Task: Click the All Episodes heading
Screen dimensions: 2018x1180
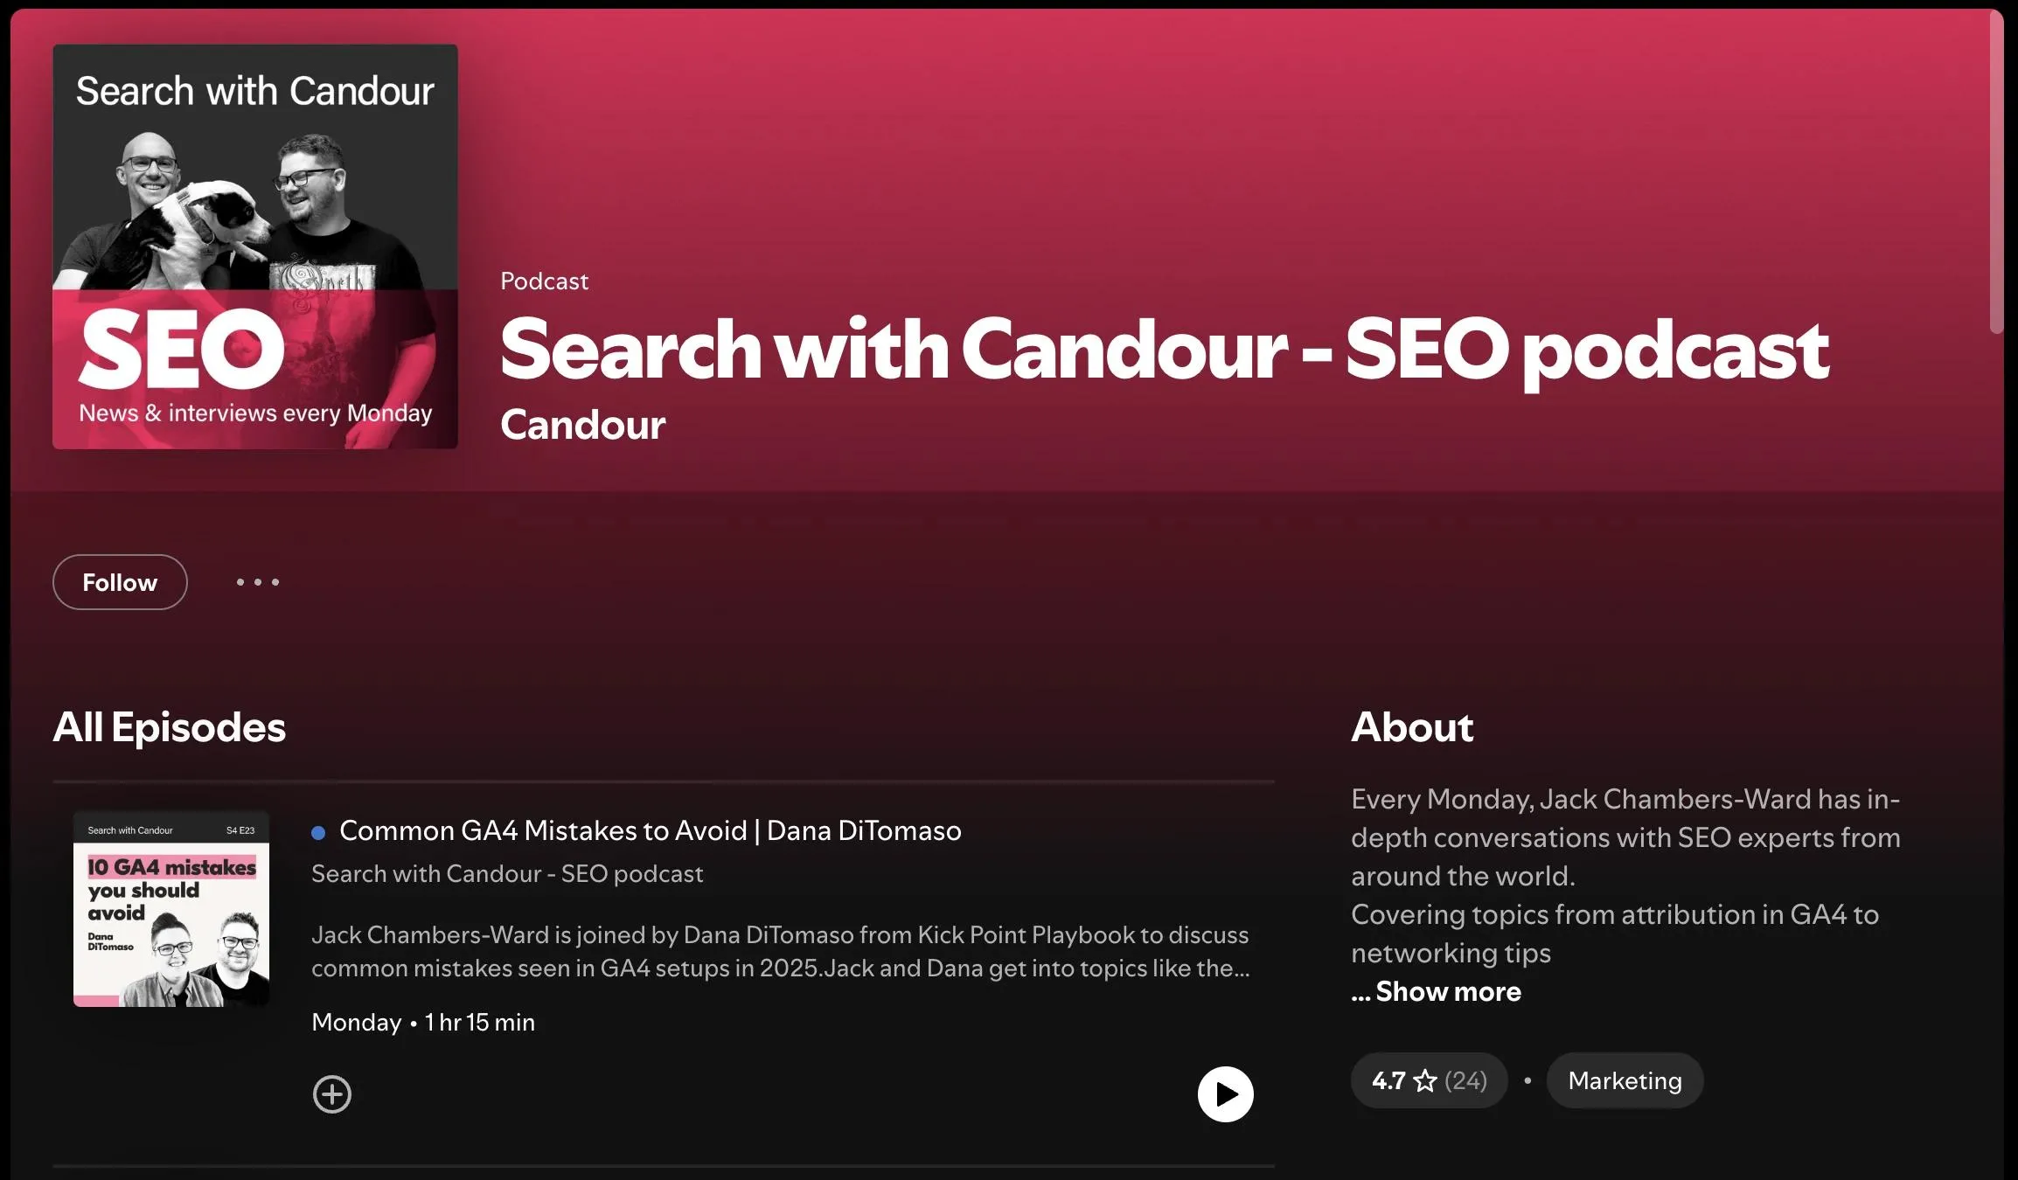Action: [x=170, y=727]
